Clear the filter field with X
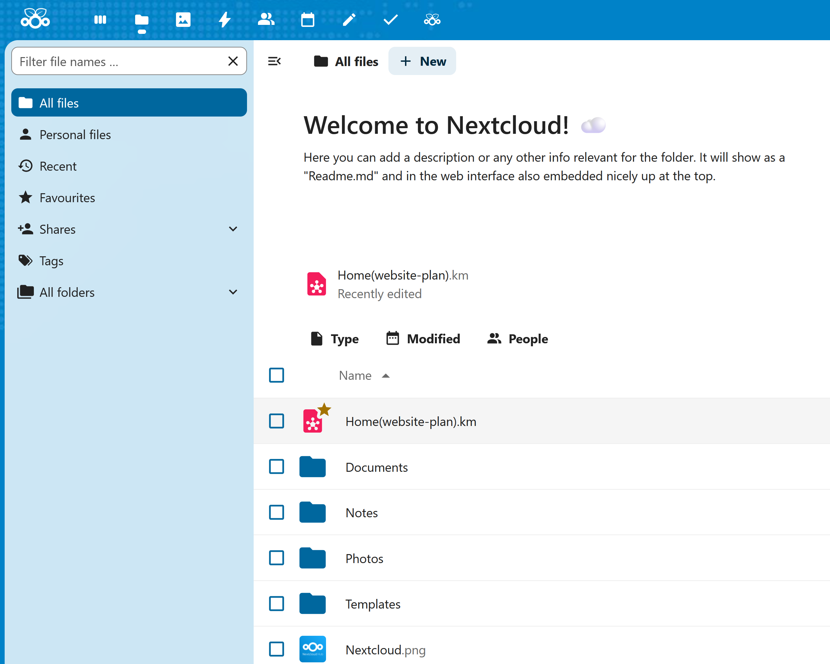The image size is (830, 664). pos(233,61)
